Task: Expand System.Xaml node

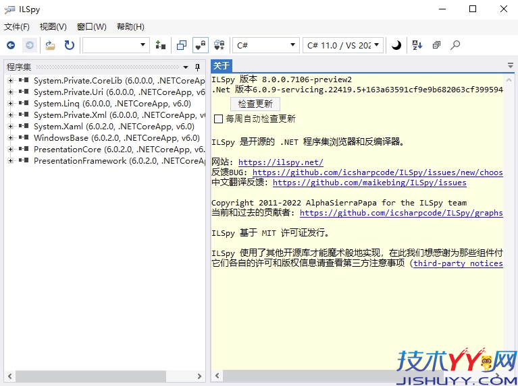Action: pyautogui.click(x=11, y=126)
